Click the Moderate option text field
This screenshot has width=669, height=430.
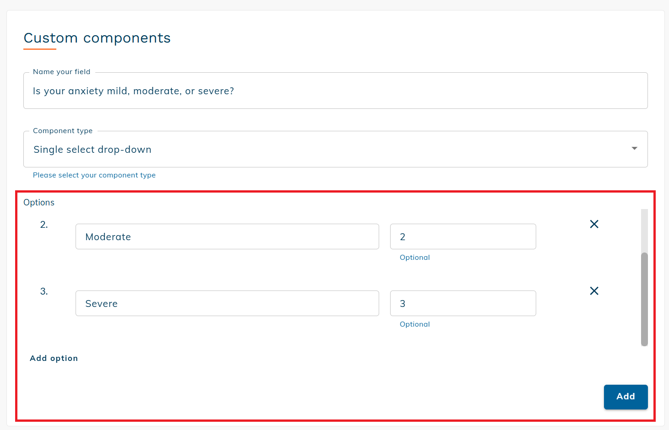[x=227, y=237]
